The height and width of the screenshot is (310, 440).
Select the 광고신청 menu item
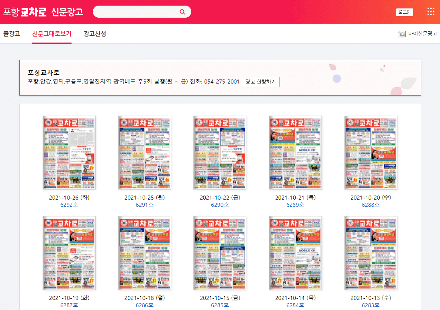click(94, 34)
